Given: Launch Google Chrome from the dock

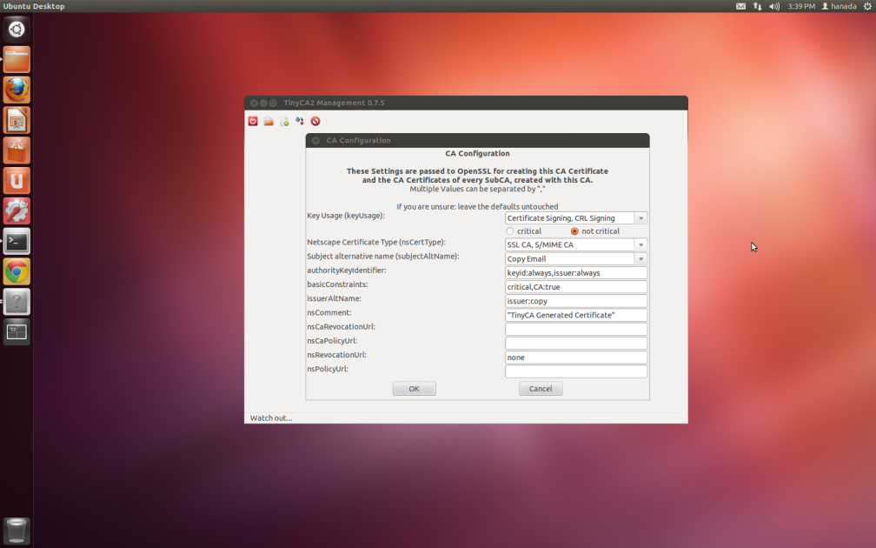Looking at the screenshot, I should pos(16,271).
